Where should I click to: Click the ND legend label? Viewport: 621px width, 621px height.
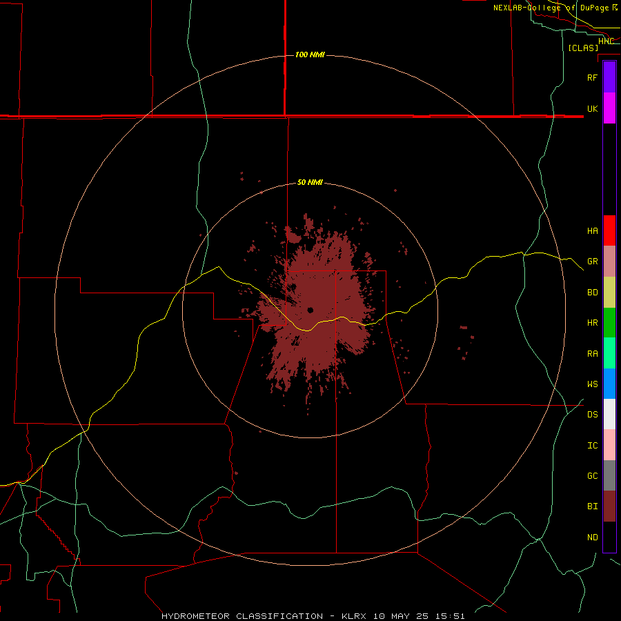[592, 538]
